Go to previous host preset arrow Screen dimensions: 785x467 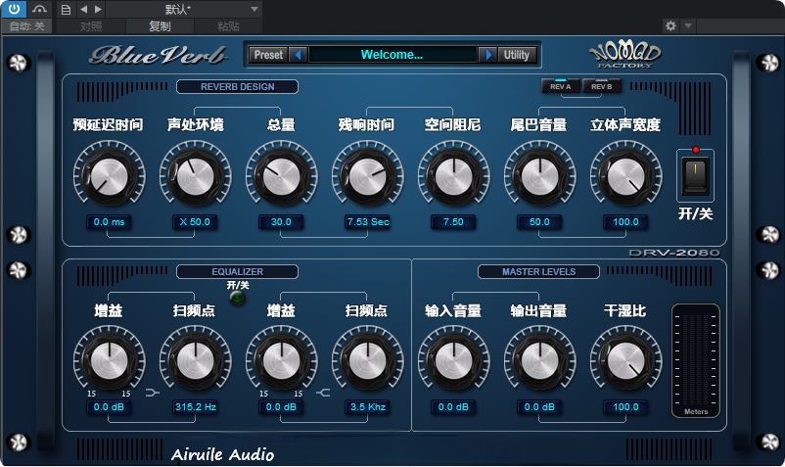click(x=83, y=9)
